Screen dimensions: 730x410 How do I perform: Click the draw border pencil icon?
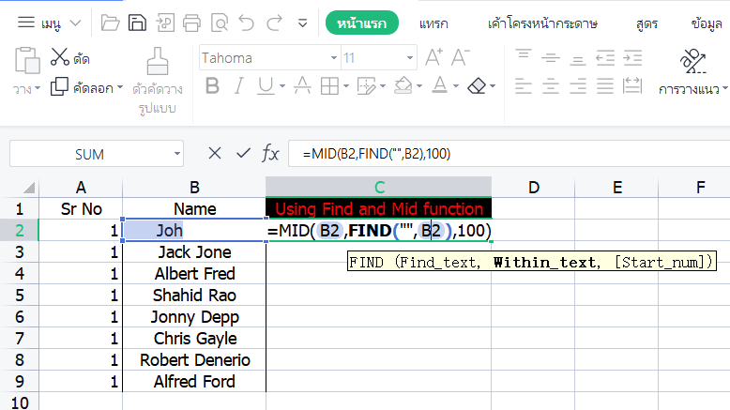tap(366, 86)
